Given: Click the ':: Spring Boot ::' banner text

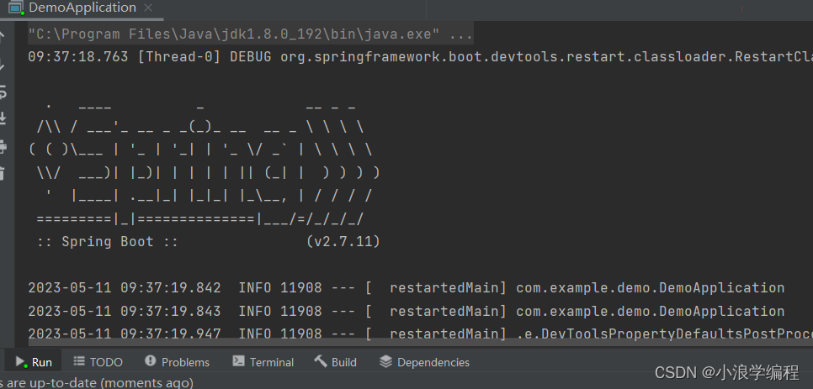Looking at the screenshot, I should pos(108,242).
